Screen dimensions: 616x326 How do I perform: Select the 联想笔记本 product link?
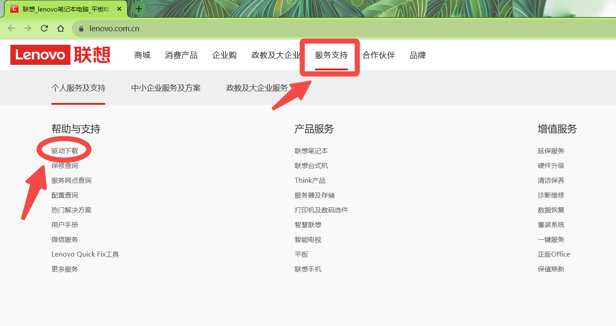tap(311, 151)
